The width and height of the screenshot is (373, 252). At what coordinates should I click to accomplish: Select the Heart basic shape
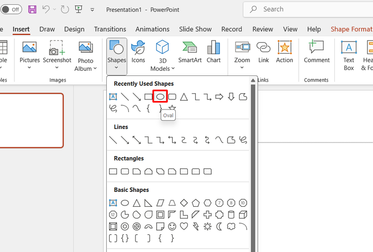click(x=184, y=226)
